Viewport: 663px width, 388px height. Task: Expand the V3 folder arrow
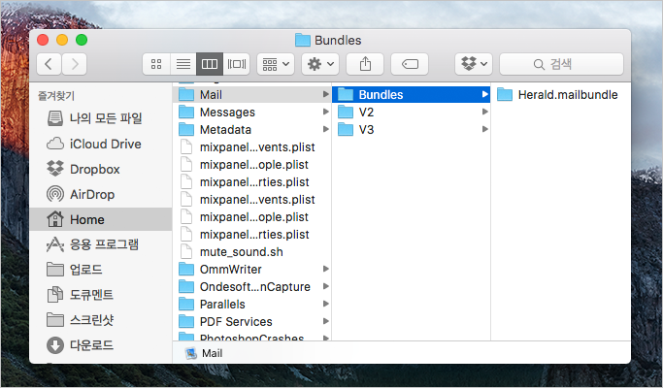[x=485, y=129]
